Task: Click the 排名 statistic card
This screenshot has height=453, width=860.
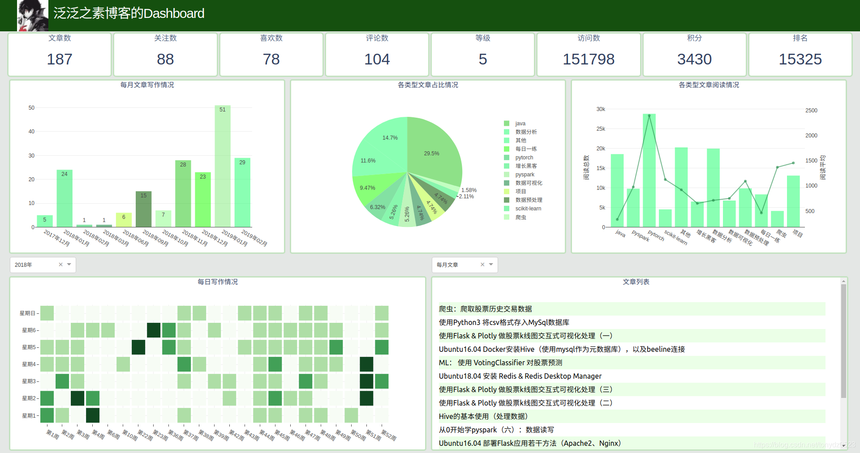Action: [x=800, y=54]
